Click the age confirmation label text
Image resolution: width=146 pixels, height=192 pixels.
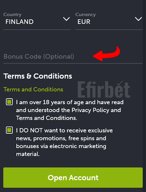[70, 110]
